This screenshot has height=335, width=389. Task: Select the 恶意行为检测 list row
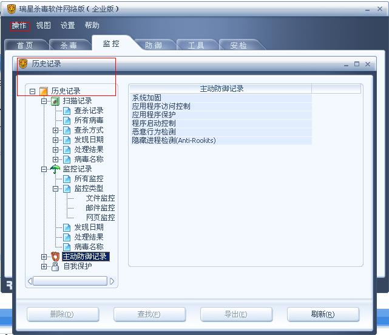click(220, 132)
